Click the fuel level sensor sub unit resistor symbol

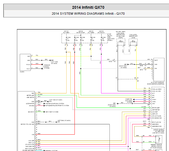(133, 41)
